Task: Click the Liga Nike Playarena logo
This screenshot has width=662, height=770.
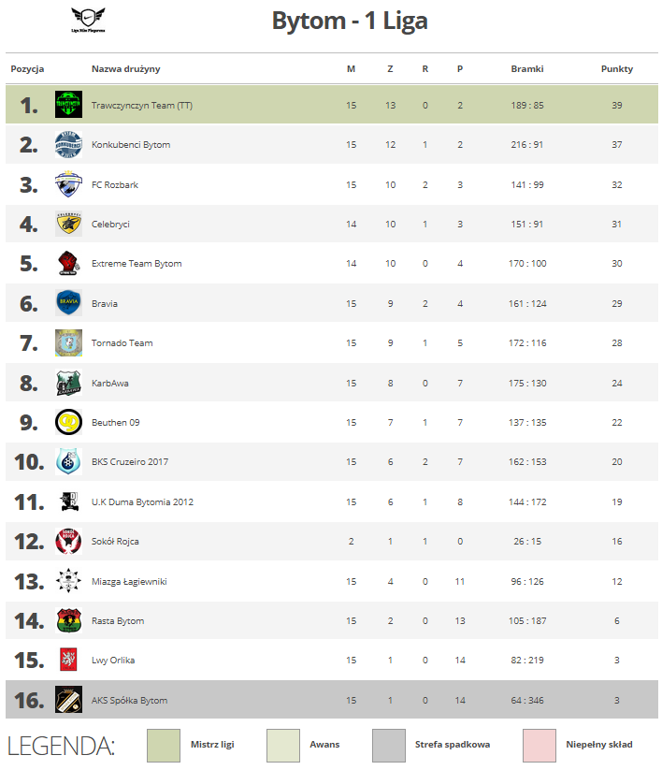Action: (x=88, y=21)
